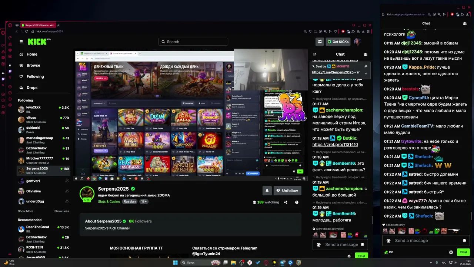Open emoji picker in main window chat
This screenshot has height=267, width=474.
363,245
